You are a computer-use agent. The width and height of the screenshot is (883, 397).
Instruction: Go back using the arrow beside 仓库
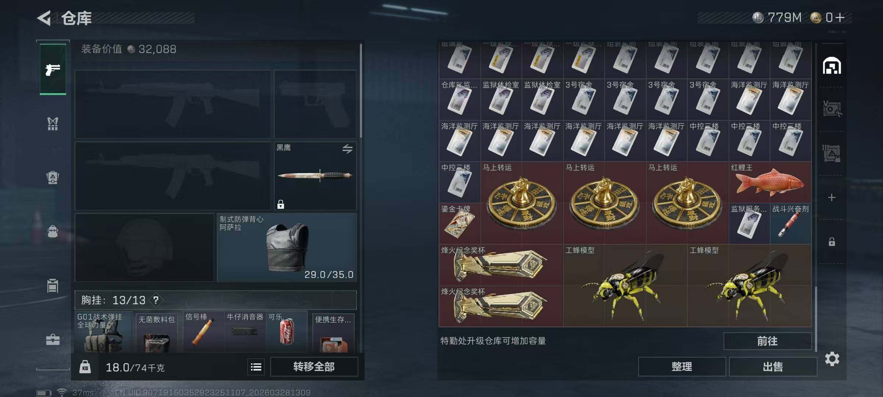tap(44, 18)
